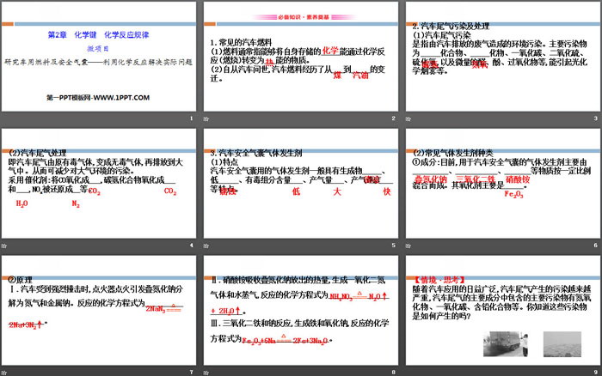This screenshot has height=376, width=602.
Task: Click the animation star icon under slide 5
Action: 206,246
